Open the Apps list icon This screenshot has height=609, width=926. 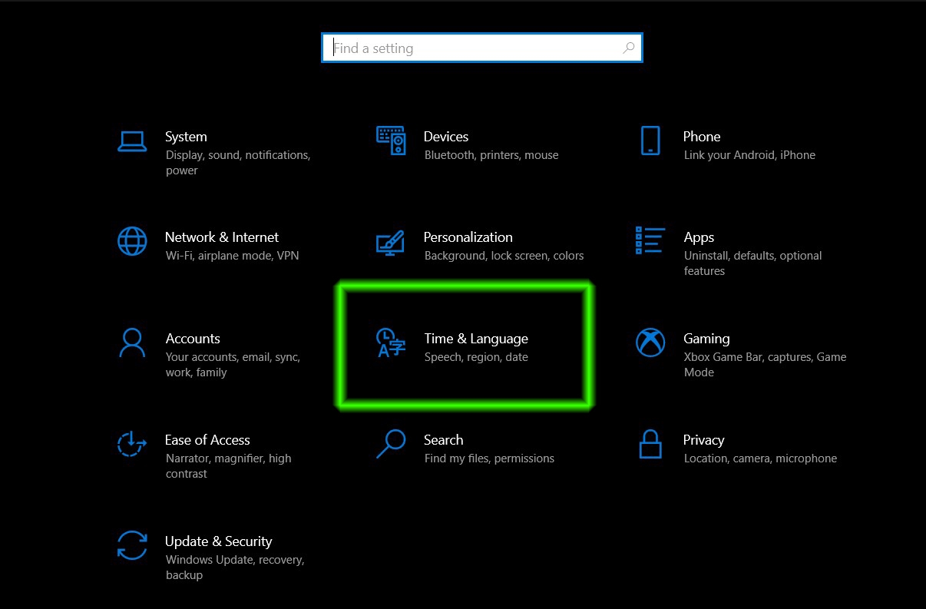(650, 240)
